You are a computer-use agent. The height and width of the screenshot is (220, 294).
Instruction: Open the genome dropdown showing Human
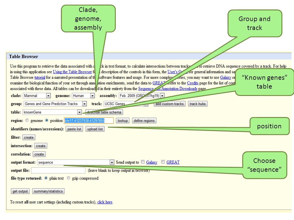[x=83, y=96]
